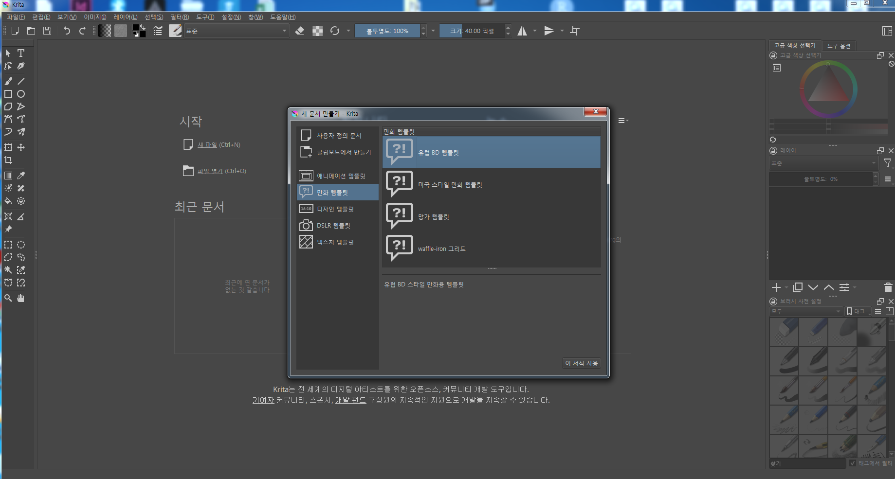Select the Fill bucket tool
The image size is (895, 479).
[8, 201]
